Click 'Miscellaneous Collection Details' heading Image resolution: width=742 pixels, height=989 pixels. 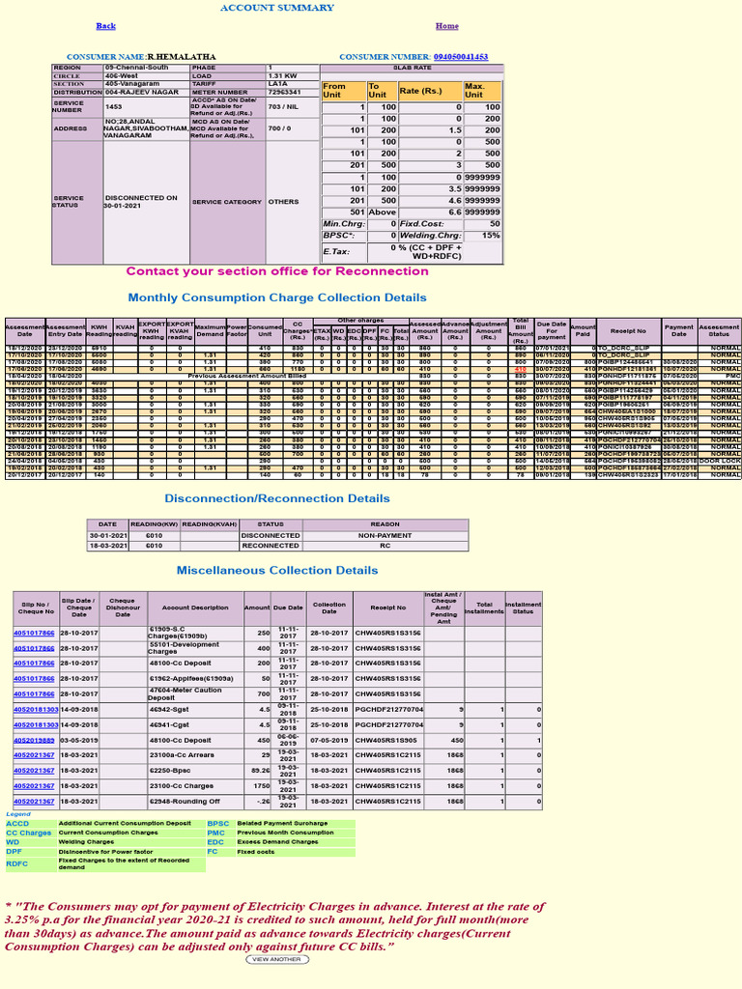[x=277, y=570]
